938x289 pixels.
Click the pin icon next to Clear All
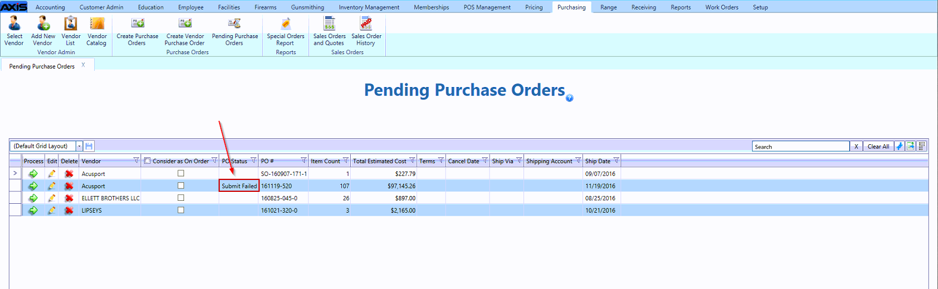[x=899, y=146]
